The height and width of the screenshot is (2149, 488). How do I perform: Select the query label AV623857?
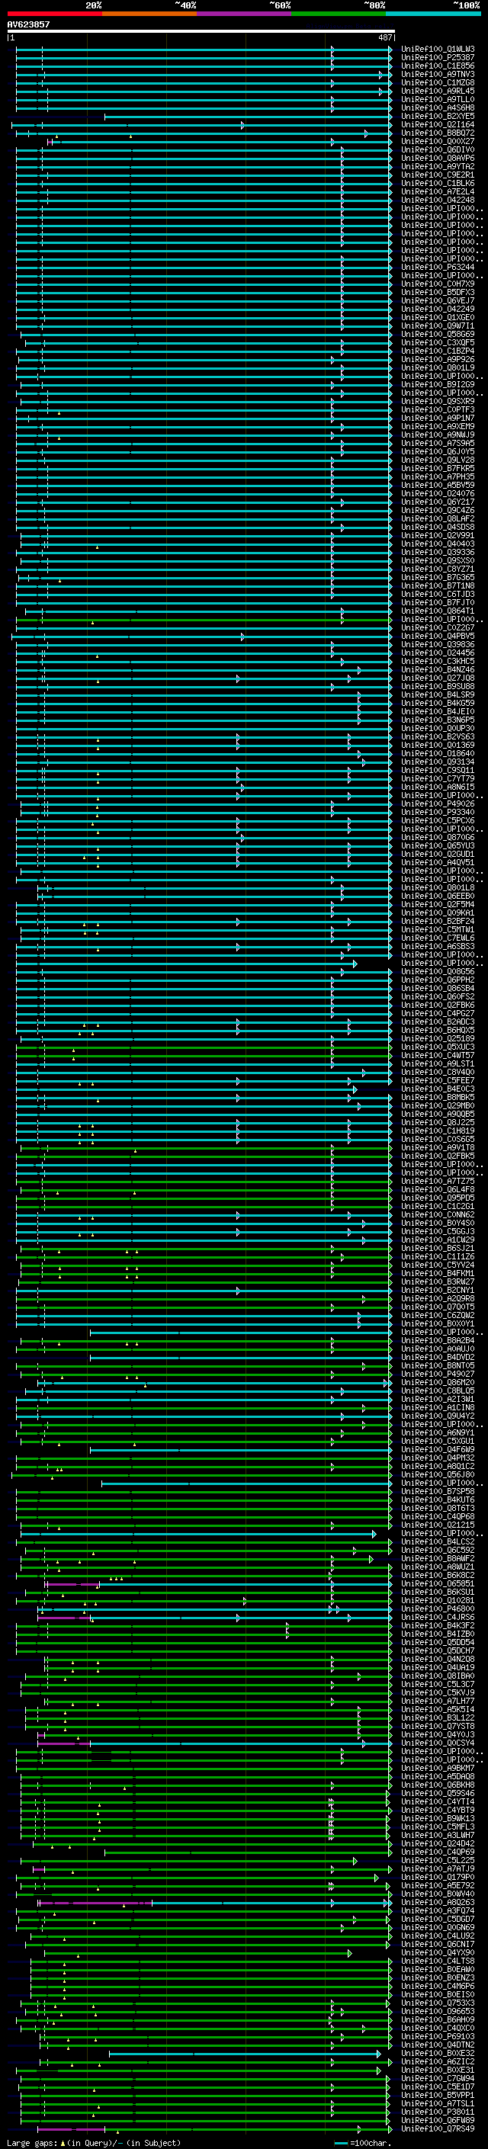click(x=28, y=25)
